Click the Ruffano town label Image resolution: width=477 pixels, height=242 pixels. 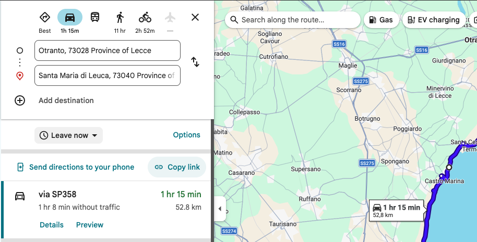pos(309,199)
